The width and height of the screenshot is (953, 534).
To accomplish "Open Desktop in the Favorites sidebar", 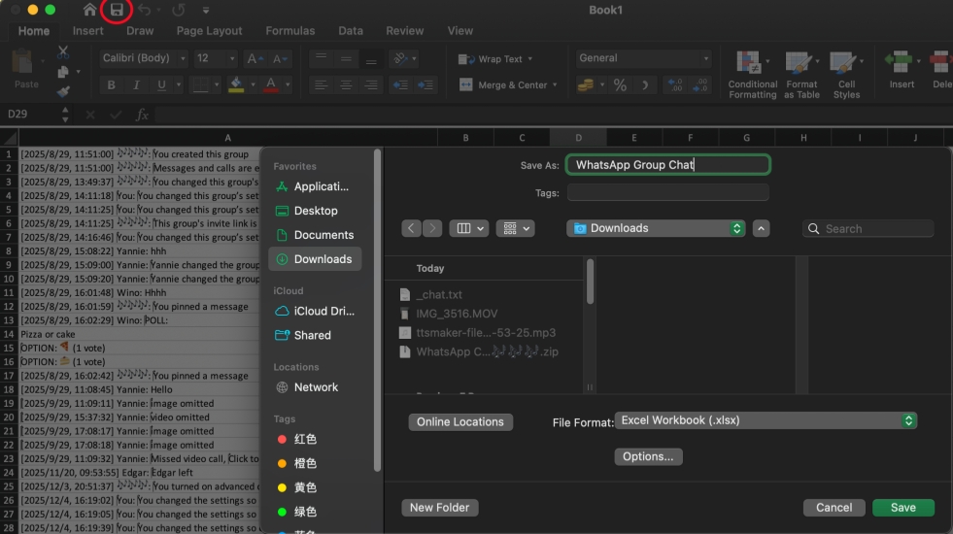I will point(316,211).
